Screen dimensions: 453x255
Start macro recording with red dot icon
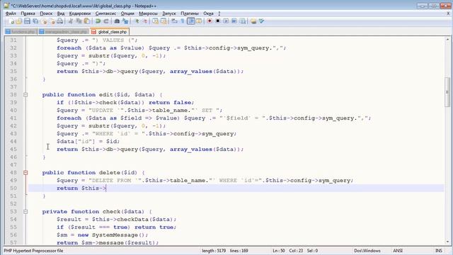tap(210, 21)
